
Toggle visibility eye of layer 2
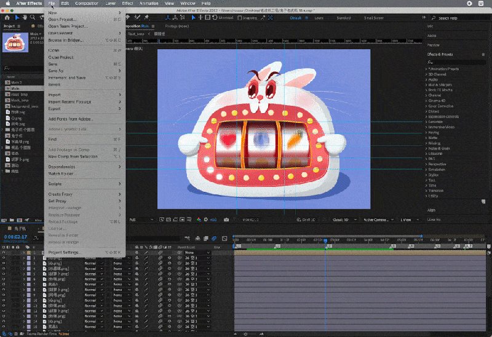coord(4,258)
